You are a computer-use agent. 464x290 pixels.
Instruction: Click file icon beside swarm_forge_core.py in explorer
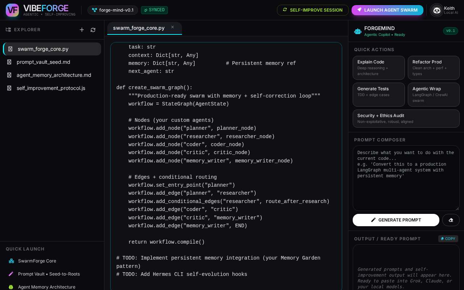coord(10,49)
